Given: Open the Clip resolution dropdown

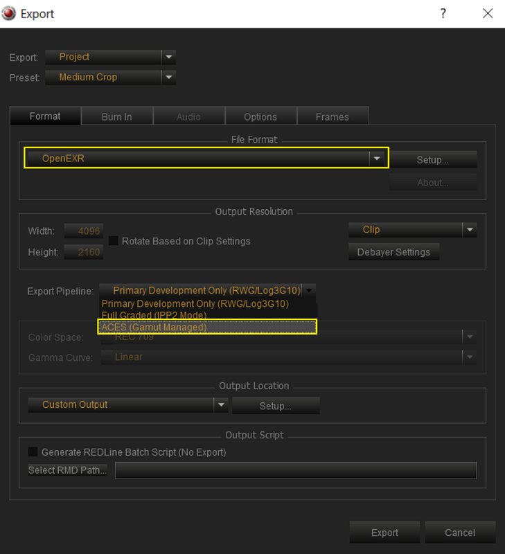Looking at the screenshot, I should [412, 230].
